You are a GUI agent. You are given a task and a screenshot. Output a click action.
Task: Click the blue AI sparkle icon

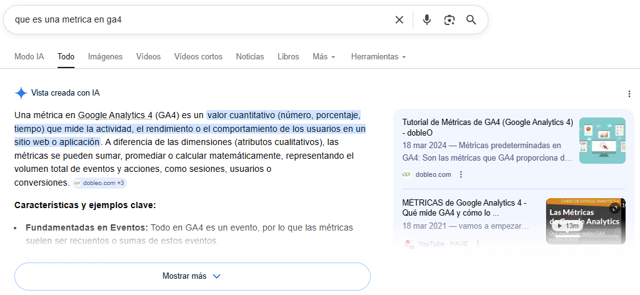pyautogui.click(x=21, y=93)
